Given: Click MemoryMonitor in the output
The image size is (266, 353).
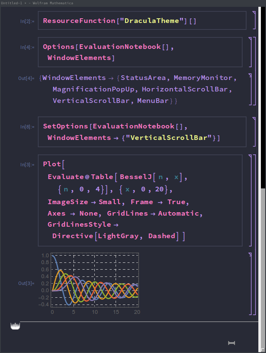Looking at the screenshot, I should [x=203, y=78].
